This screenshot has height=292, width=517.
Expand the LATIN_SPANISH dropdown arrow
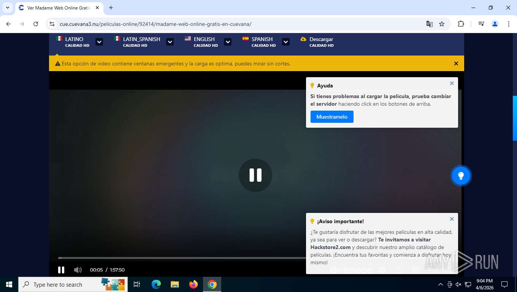tap(170, 42)
